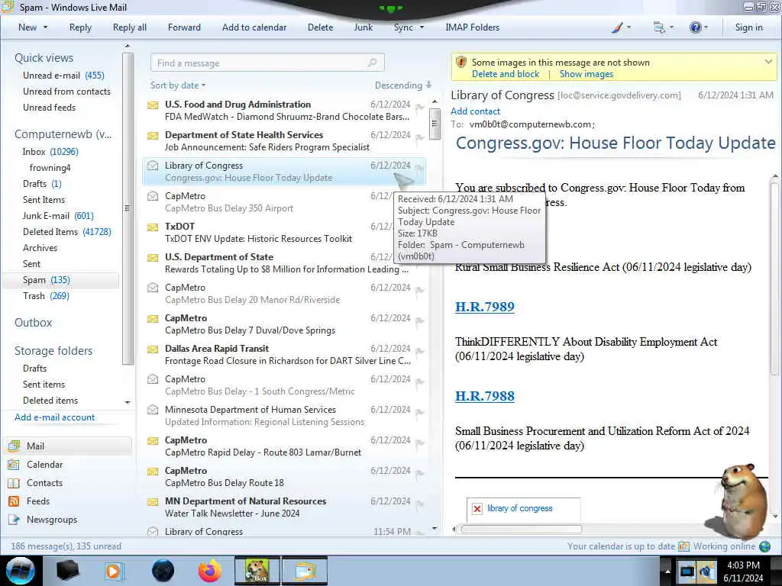Click Add e-mail account link

tap(54, 417)
